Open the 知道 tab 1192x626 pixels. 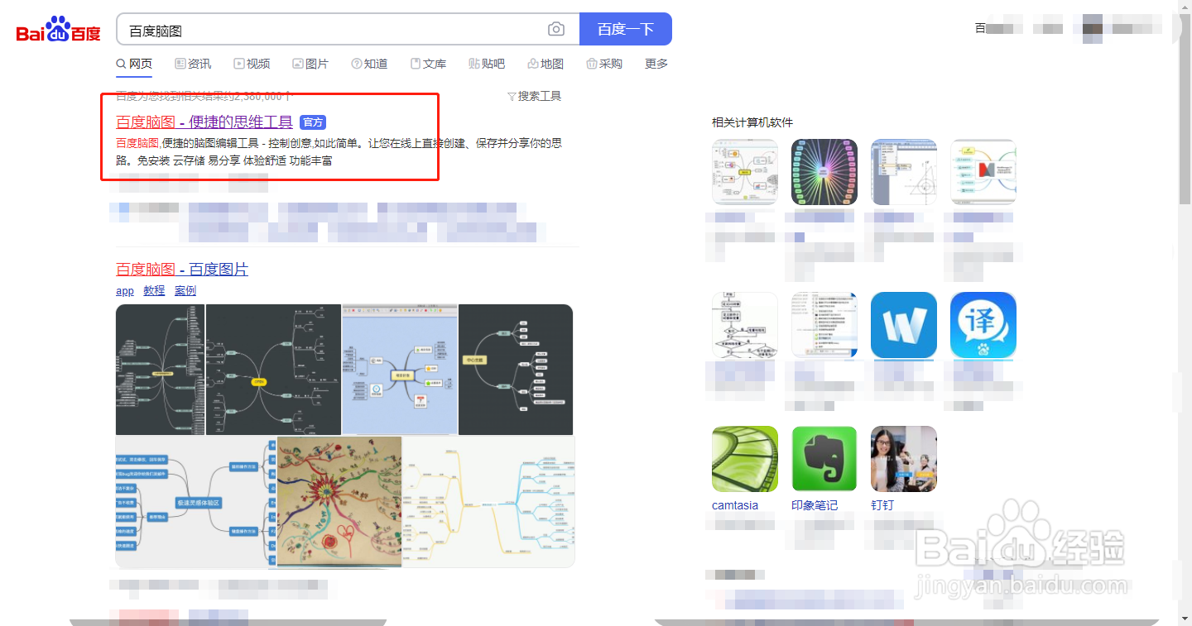[369, 64]
